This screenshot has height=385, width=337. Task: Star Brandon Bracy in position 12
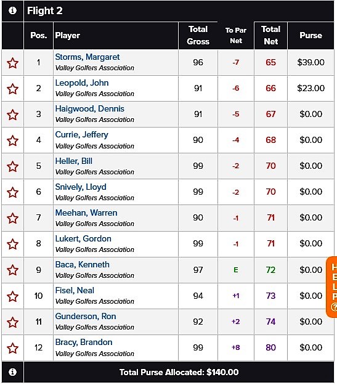click(12, 348)
